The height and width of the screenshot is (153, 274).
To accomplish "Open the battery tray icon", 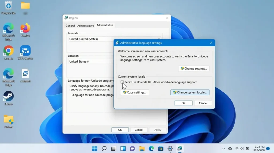I will 248,148.
